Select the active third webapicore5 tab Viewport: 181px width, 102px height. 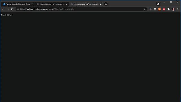86,4
